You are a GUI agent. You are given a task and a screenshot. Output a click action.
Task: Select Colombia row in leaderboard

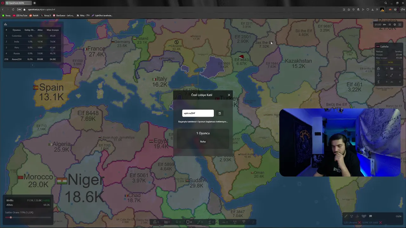(x=32, y=36)
